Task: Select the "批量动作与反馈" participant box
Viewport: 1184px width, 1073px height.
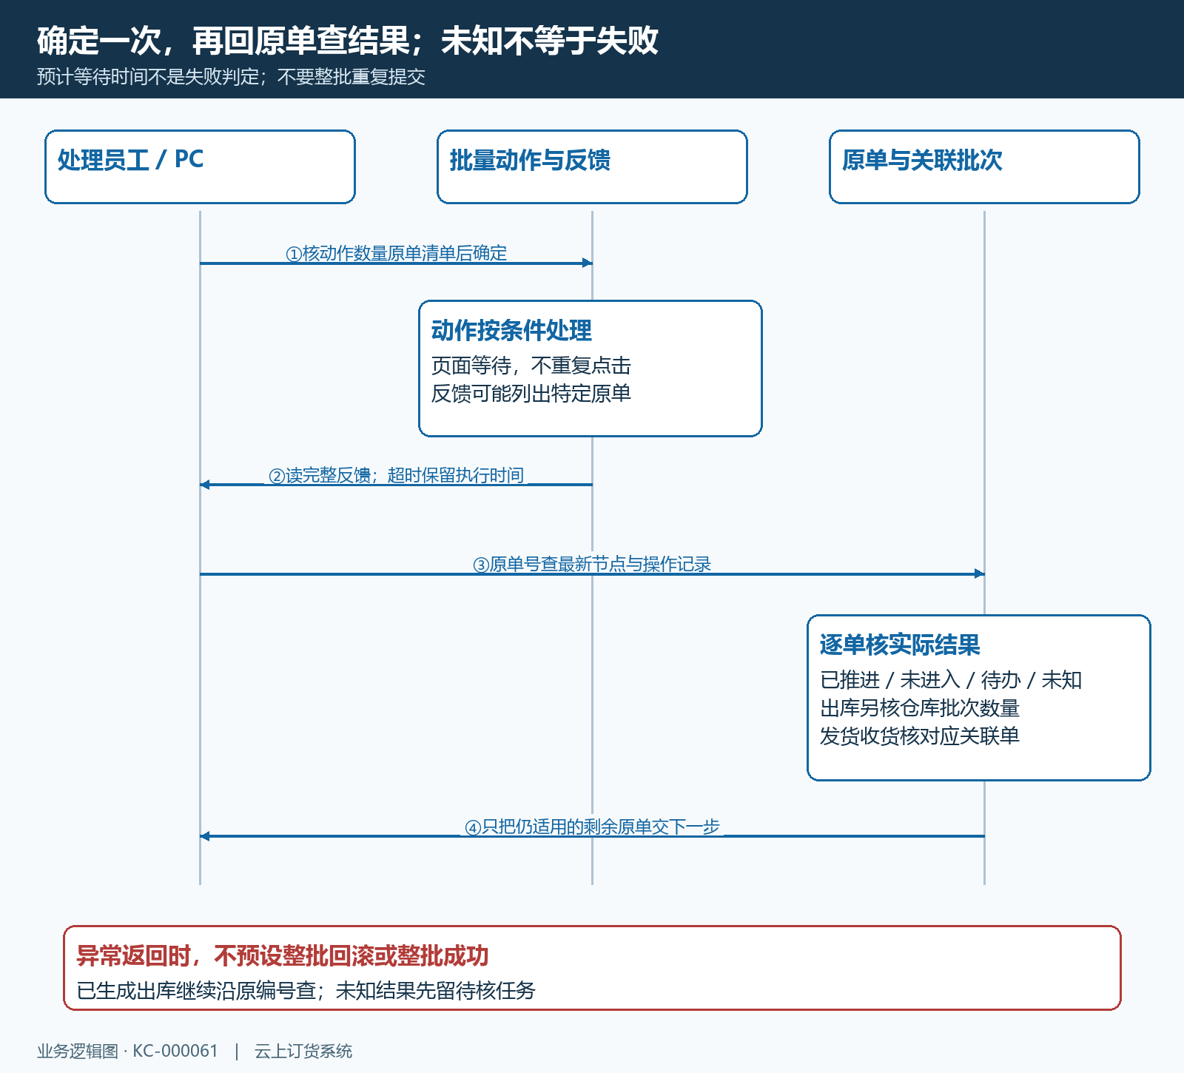Action: click(x=592, y=166)
